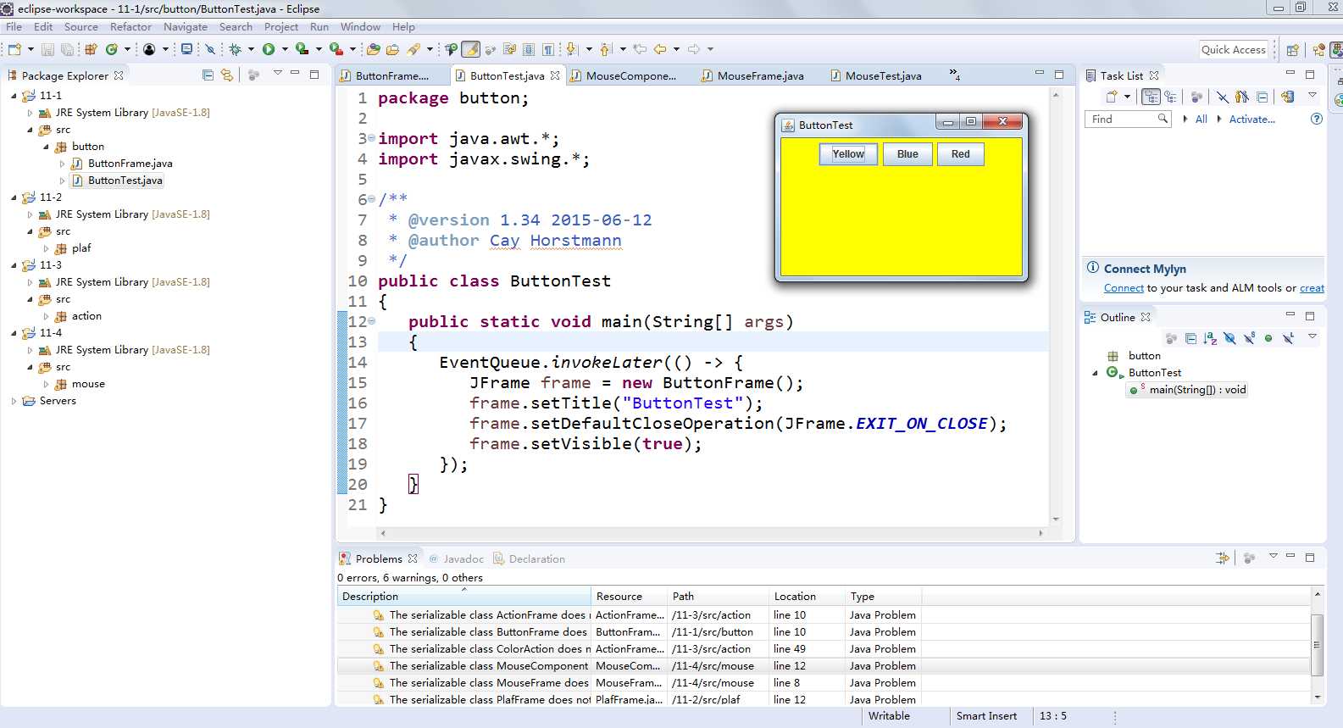Screen dimensions: 1343x728
Task: Toggle Categorized view in Task List
Action: coord(1152,97)
